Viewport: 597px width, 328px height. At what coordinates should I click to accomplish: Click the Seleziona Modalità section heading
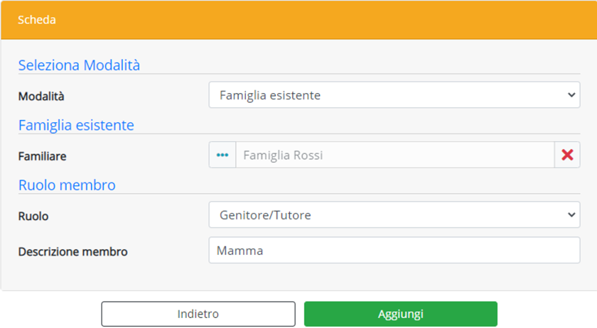pos(79,65)
